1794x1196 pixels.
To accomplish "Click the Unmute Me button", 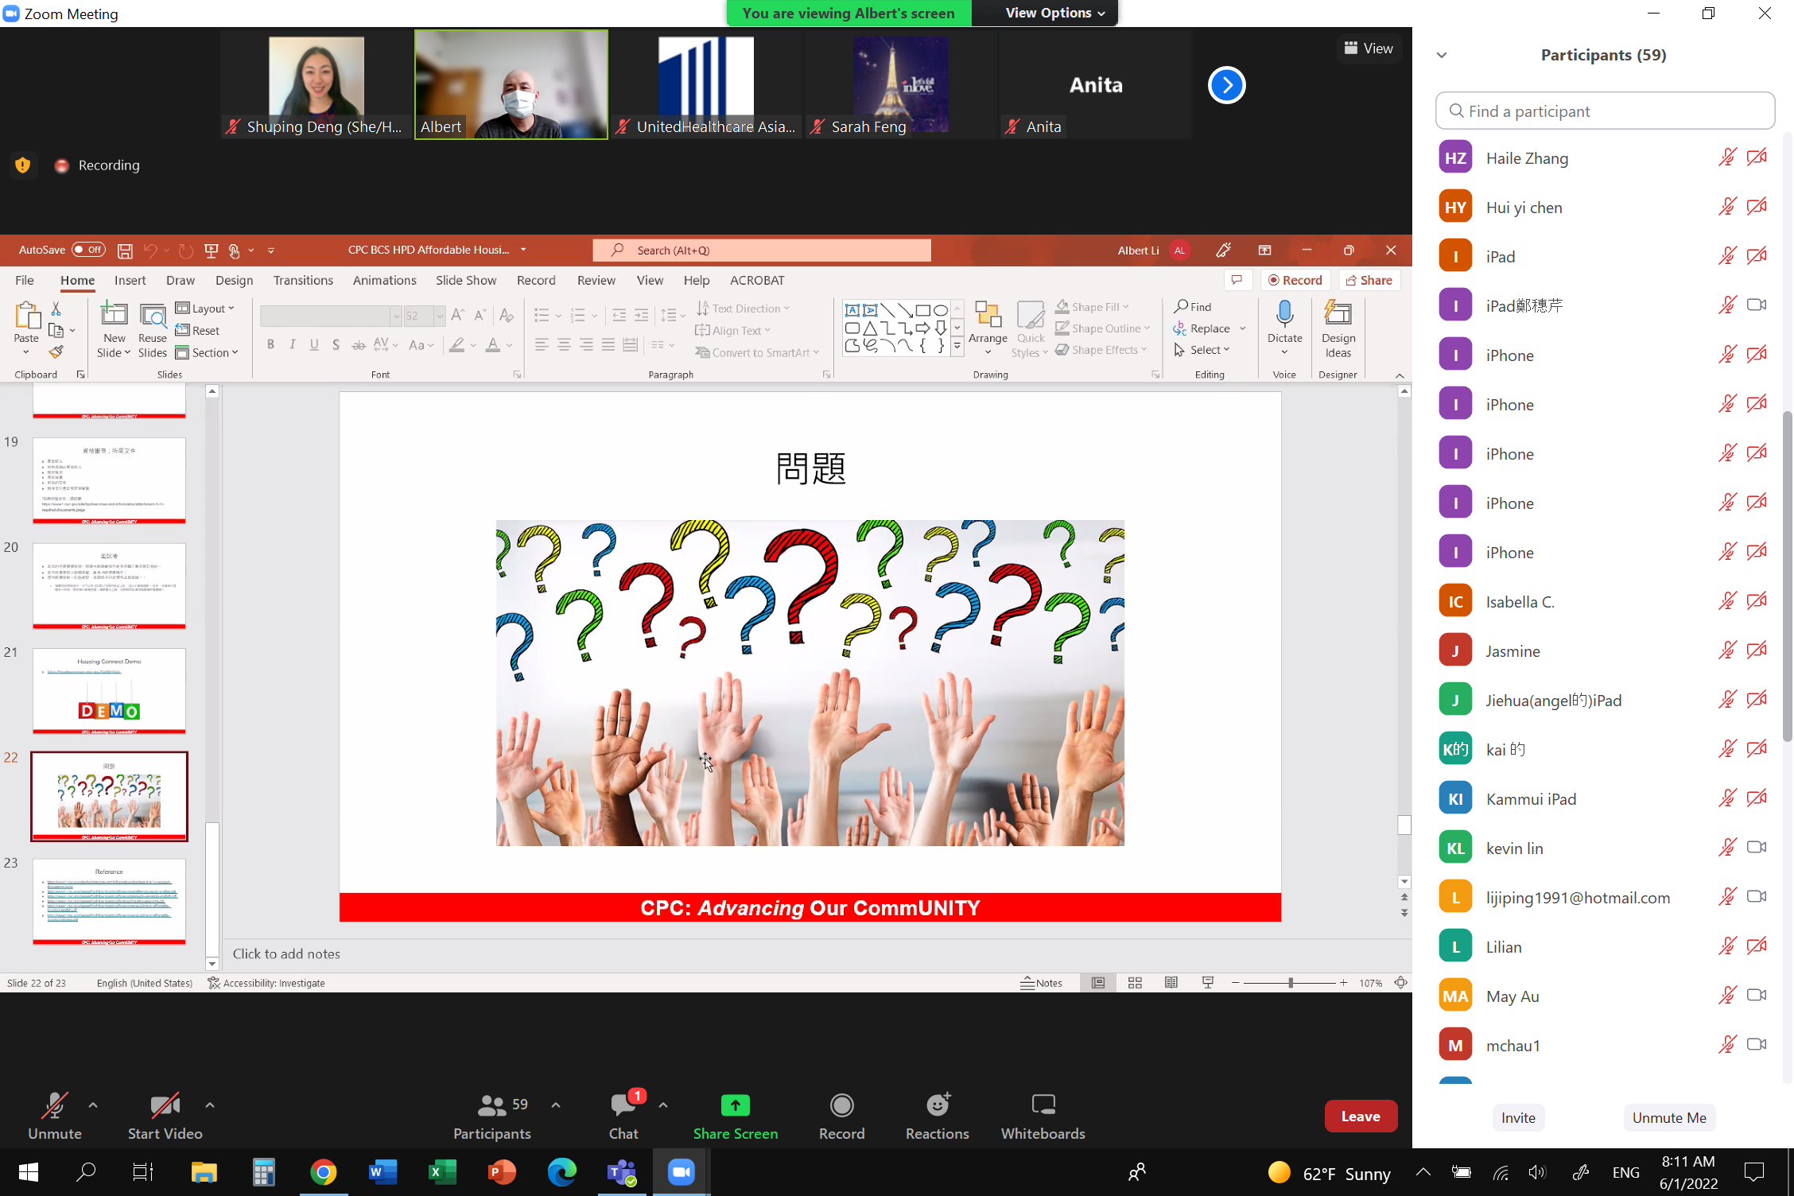I will (1669, 1117).
